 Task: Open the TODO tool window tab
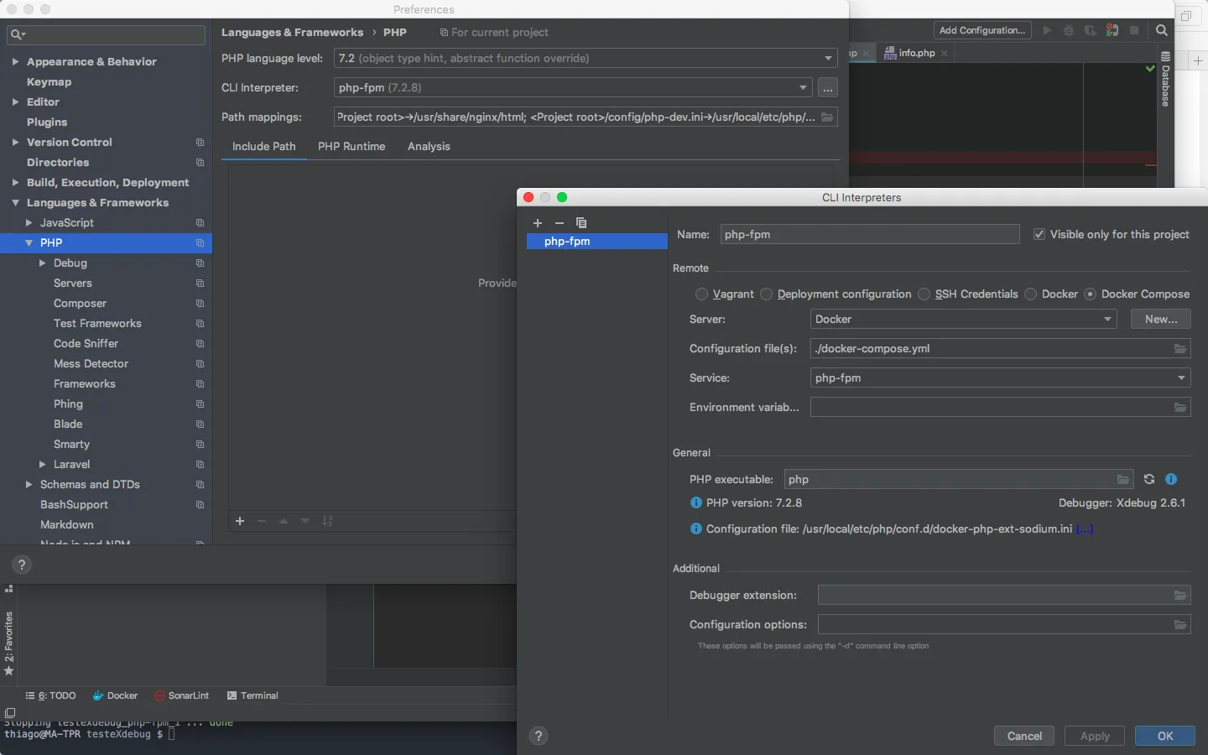(x=51, y=696)
